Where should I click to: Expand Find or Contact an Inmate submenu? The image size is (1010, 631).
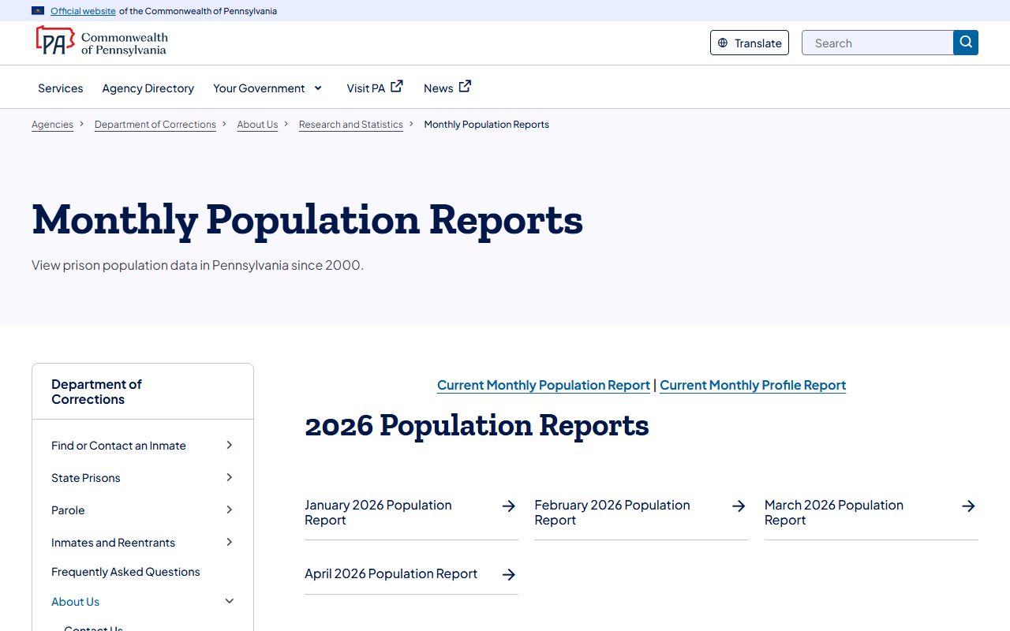pos(230,446)
